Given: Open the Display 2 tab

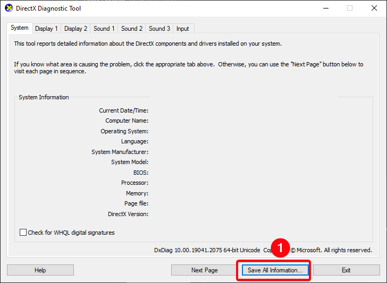Looking at the screenshot, I should click(x=75, y=29).
